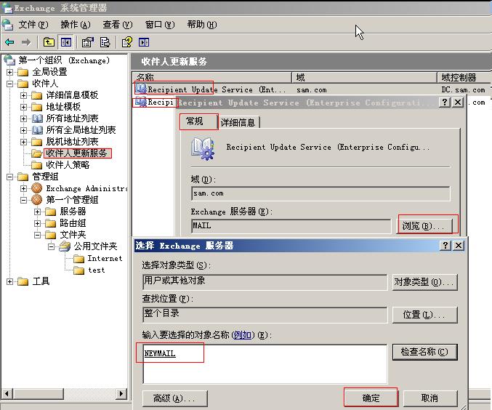The image size is (492, 410).
Task: Click the Help toolbar icon
Action: pos(127,42)
